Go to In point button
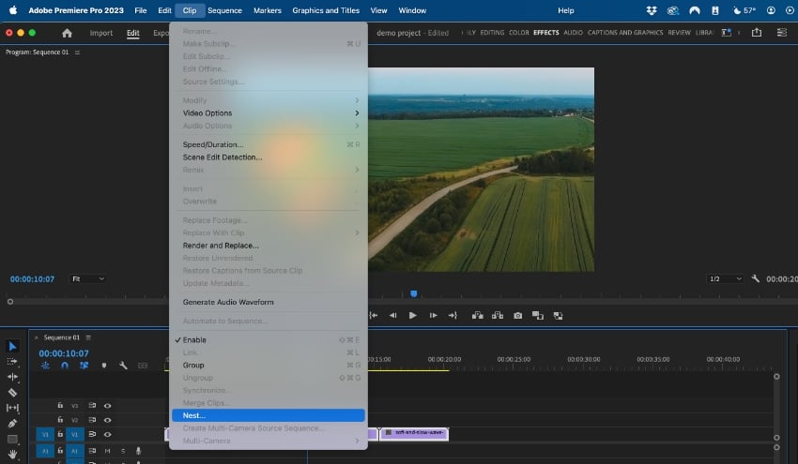 point(374,316)
